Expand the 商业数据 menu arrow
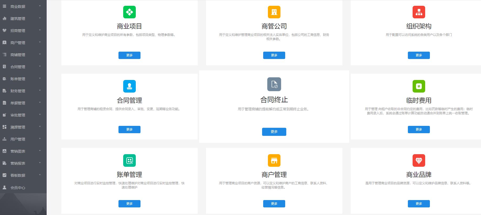The height and width of the screenshot is (215, 481). pos(40,6)
